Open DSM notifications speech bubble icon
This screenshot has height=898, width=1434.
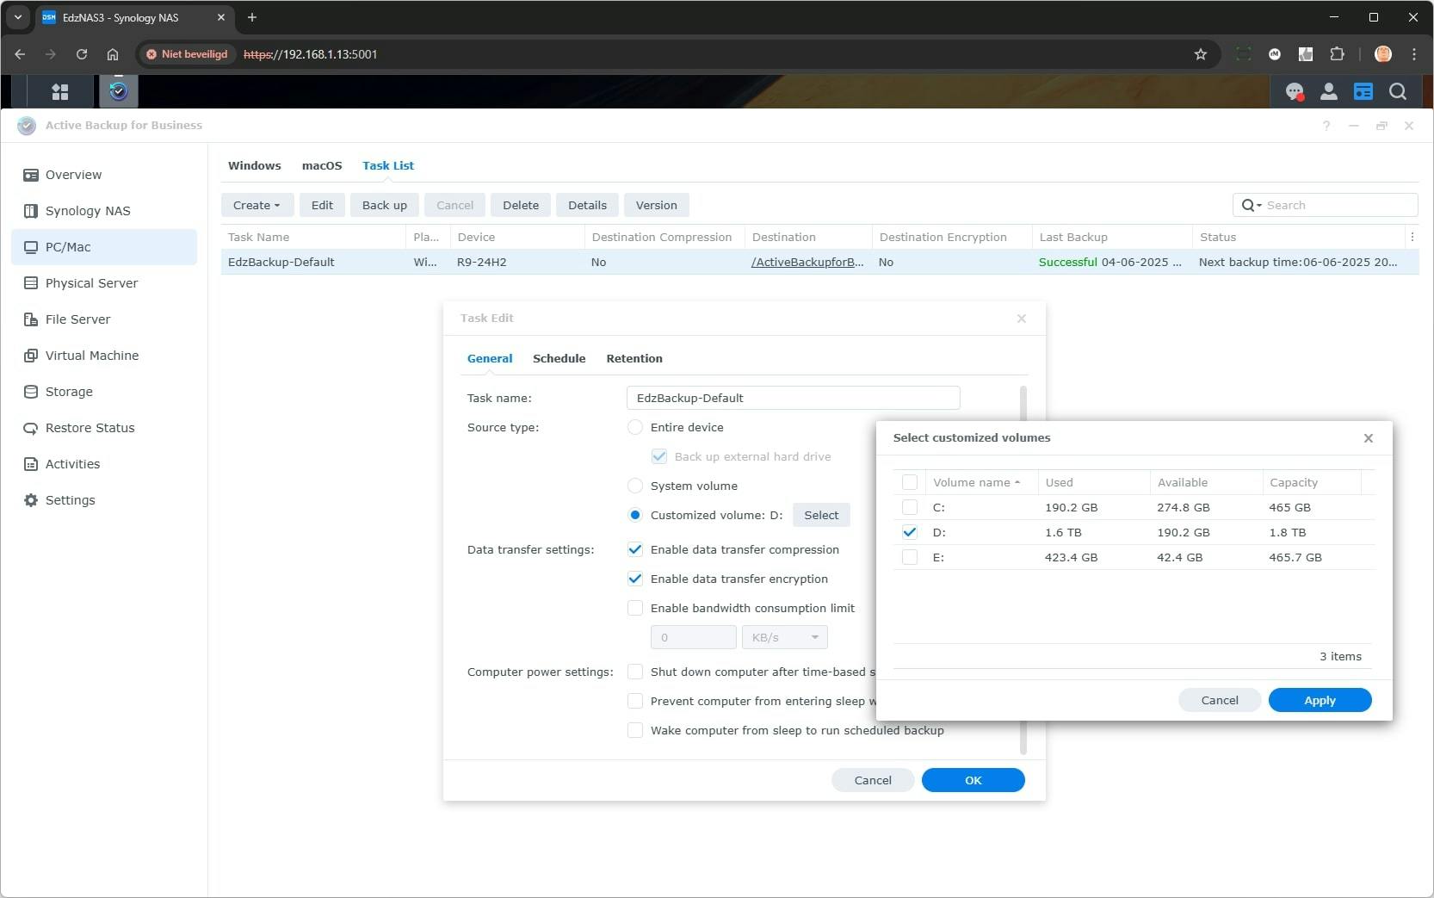[x=1294, y=91]
